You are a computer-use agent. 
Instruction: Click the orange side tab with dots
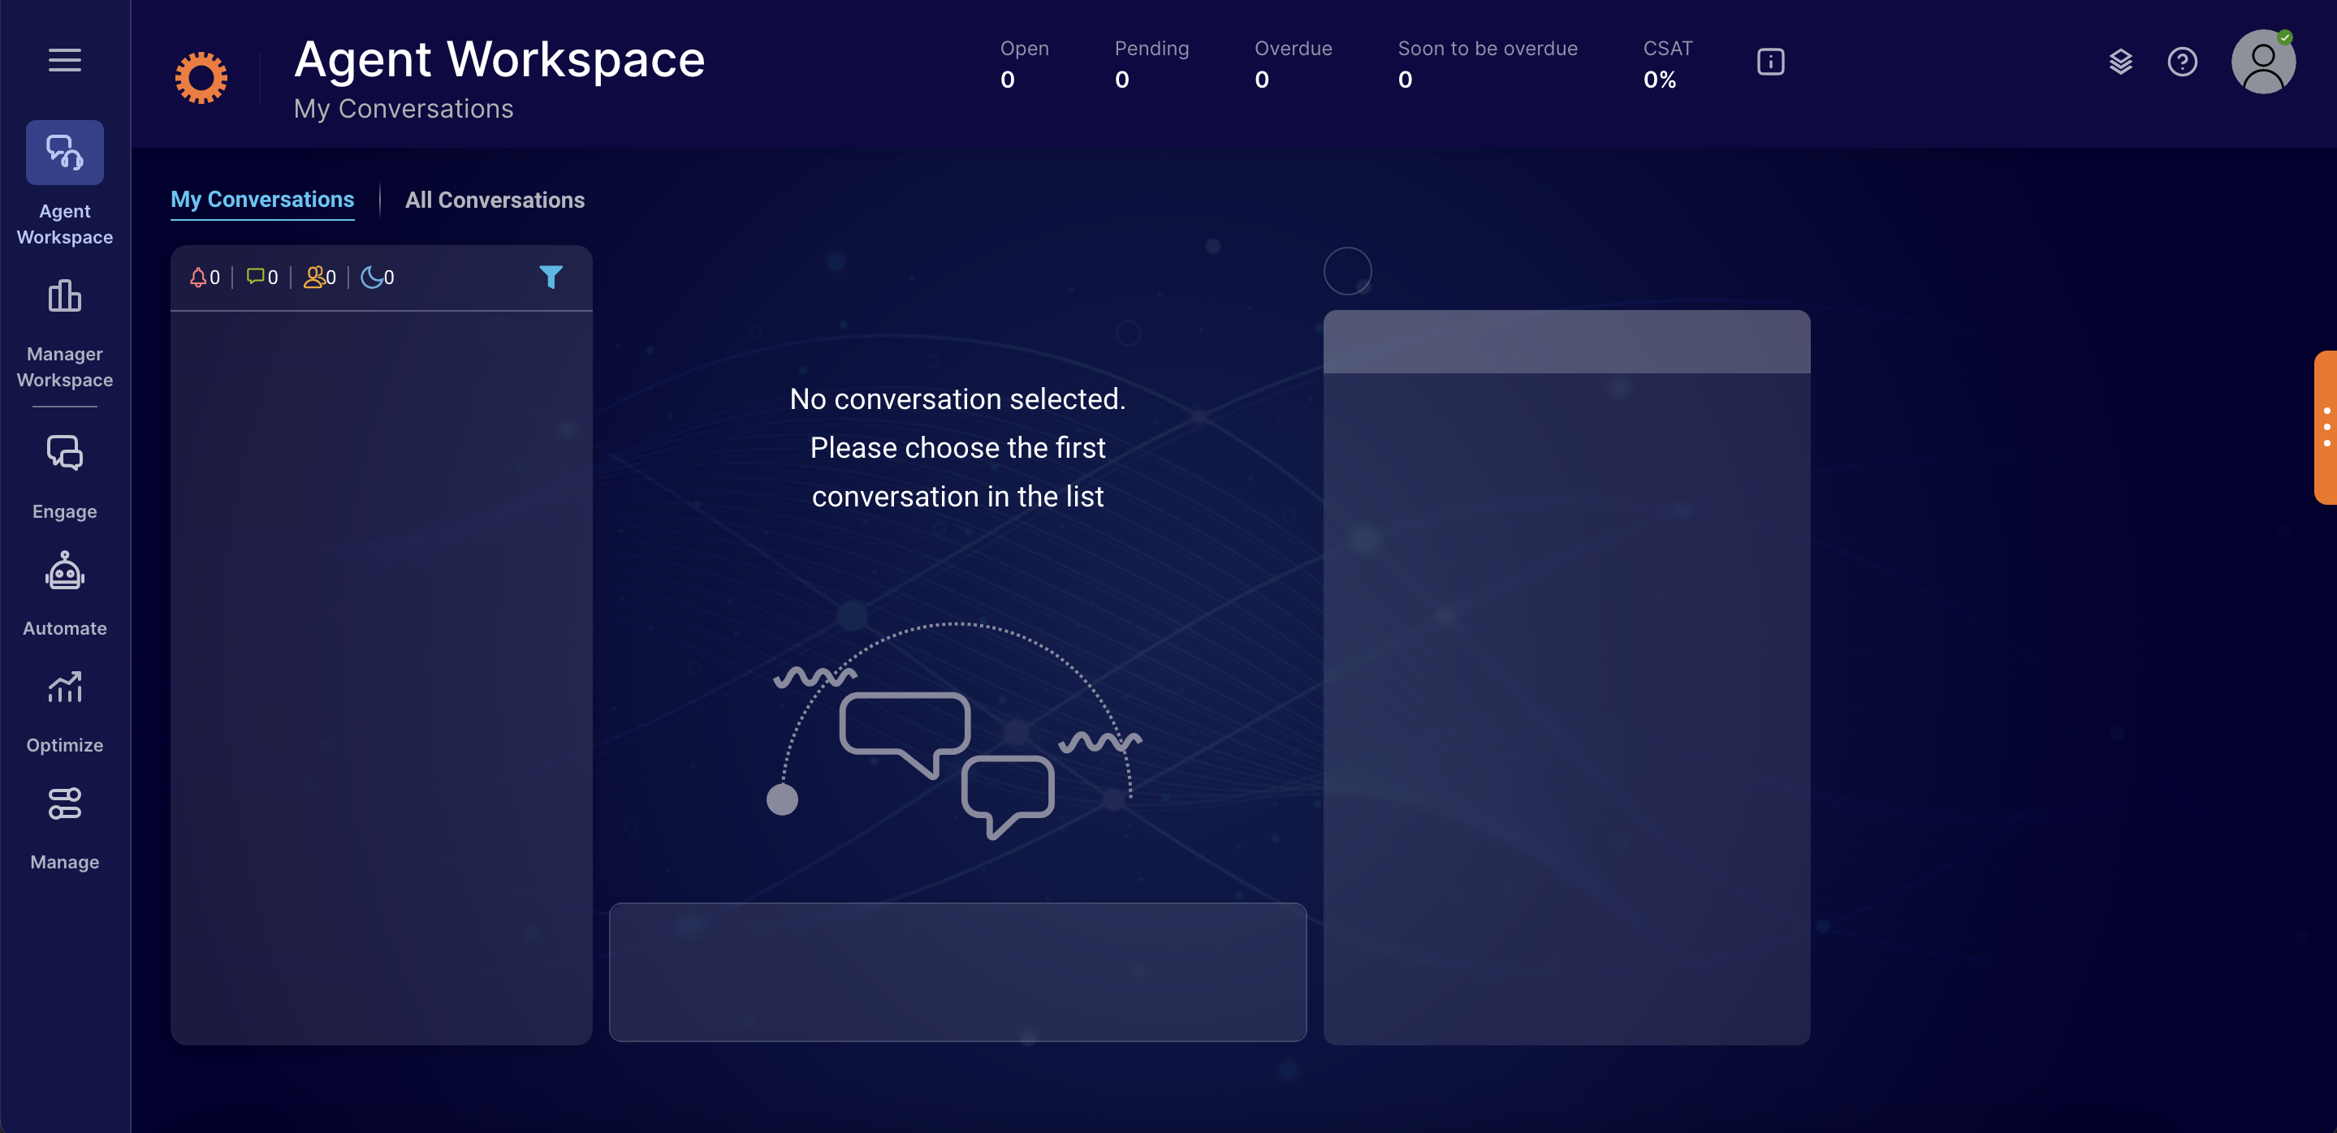pyautogui.click(x=2325, y=427)
